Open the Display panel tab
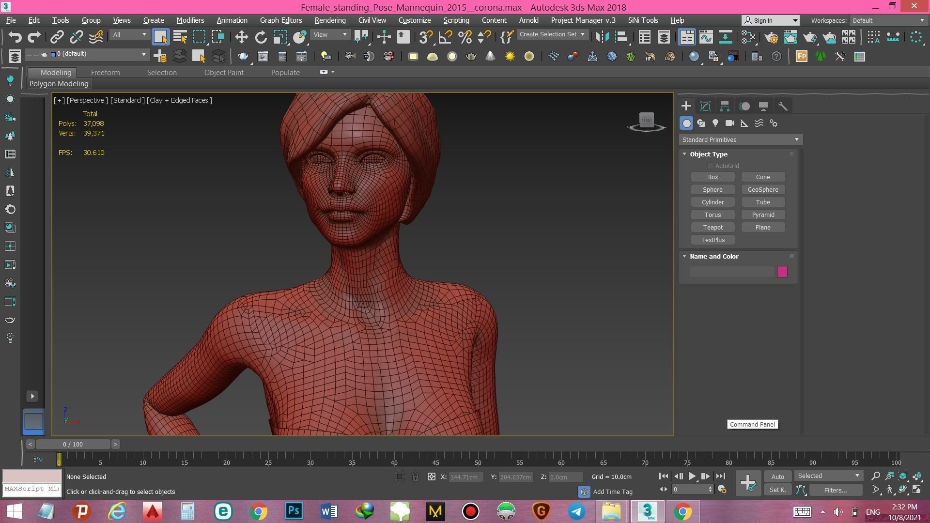This screenshot has width=930, height=523. (763, 106)
